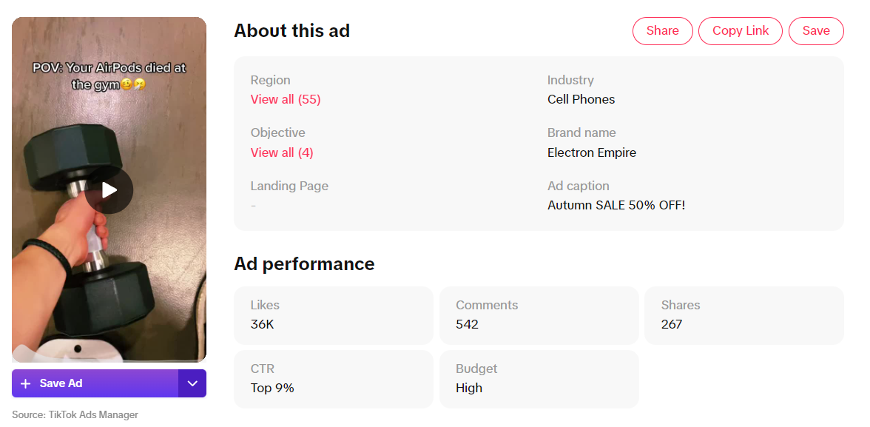Play the AirPods gym ad video
The width and height of the screenshot is (870, 427).
109,190
